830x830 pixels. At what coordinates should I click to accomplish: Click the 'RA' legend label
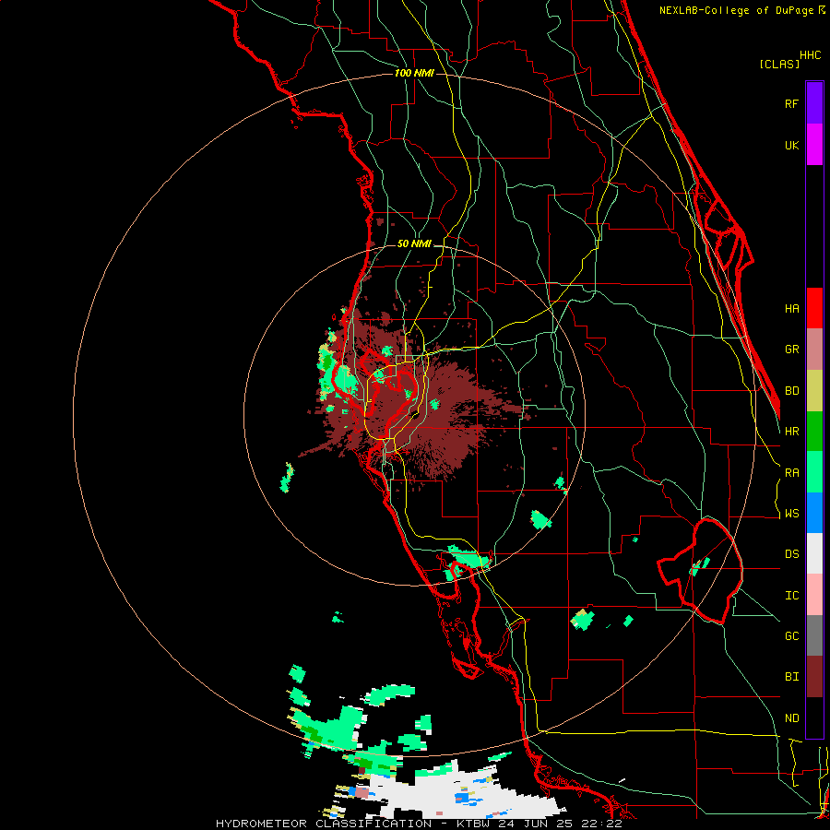(x=791, y=473)
